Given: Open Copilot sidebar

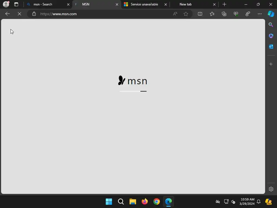Looking at the screenshot, I should [x=271, y=14].
